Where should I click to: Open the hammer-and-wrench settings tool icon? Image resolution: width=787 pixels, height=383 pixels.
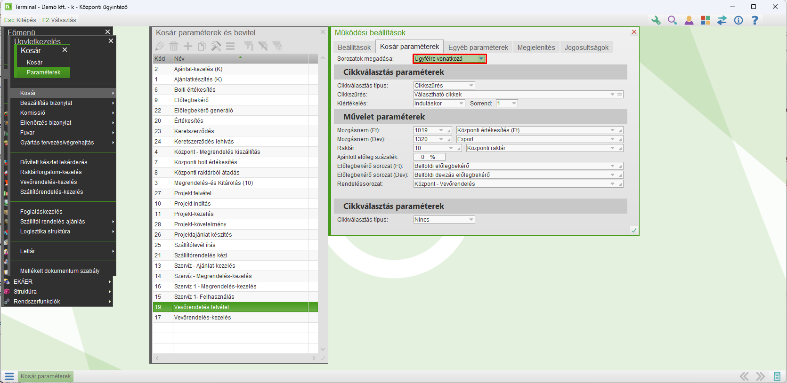tap(216, 46)
